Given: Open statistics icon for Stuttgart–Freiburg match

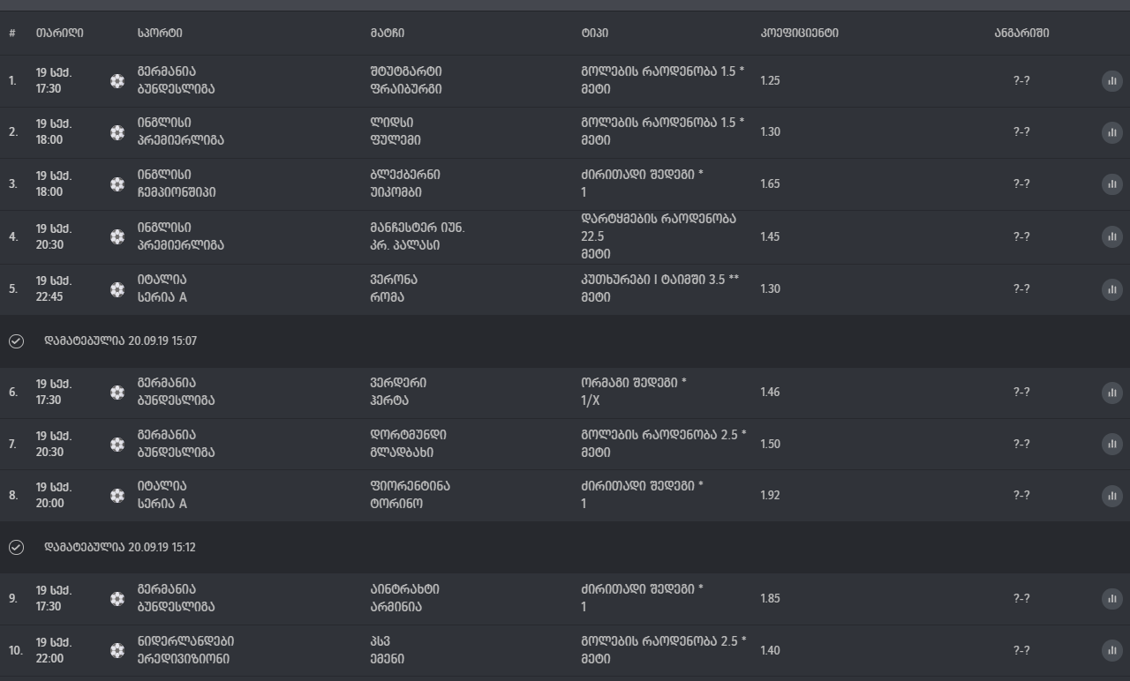Looking at the screenshot, I should (1111, 81).
